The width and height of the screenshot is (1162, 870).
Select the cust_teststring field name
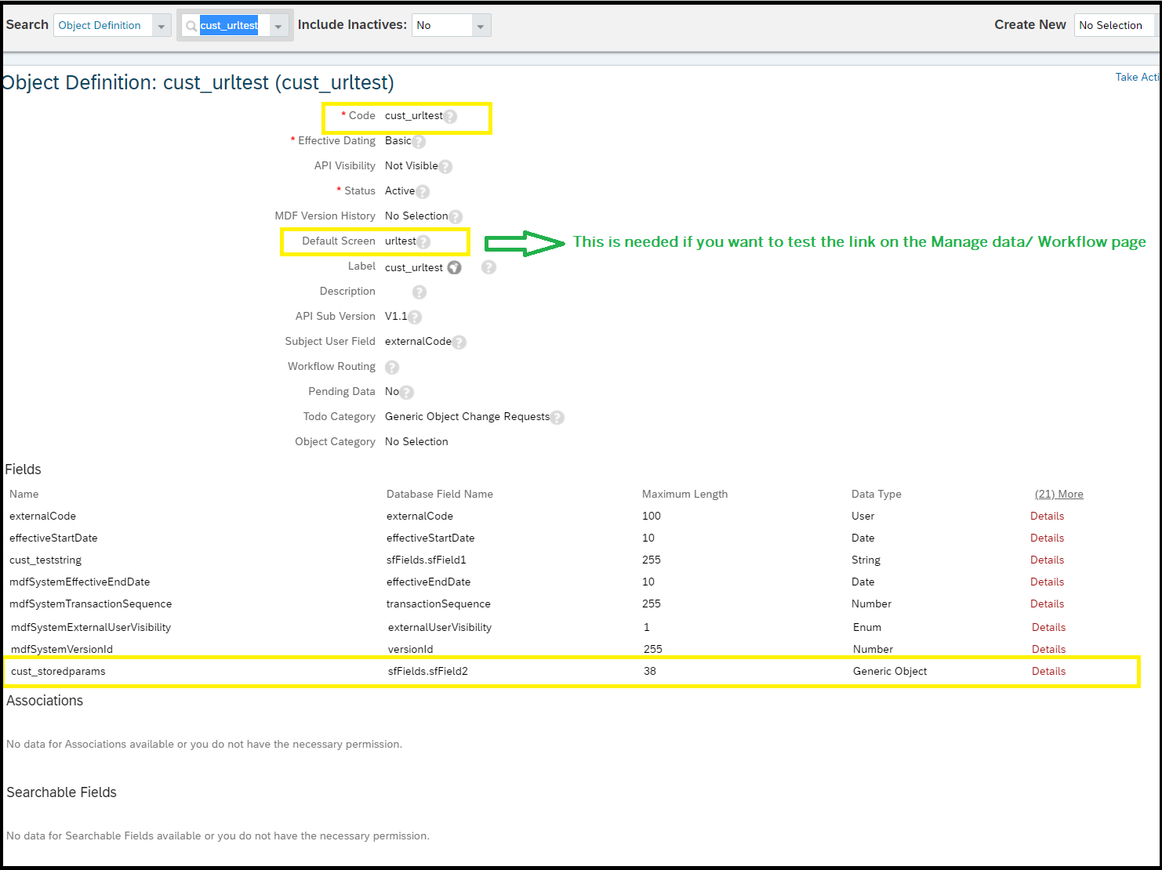coord(45,560)
